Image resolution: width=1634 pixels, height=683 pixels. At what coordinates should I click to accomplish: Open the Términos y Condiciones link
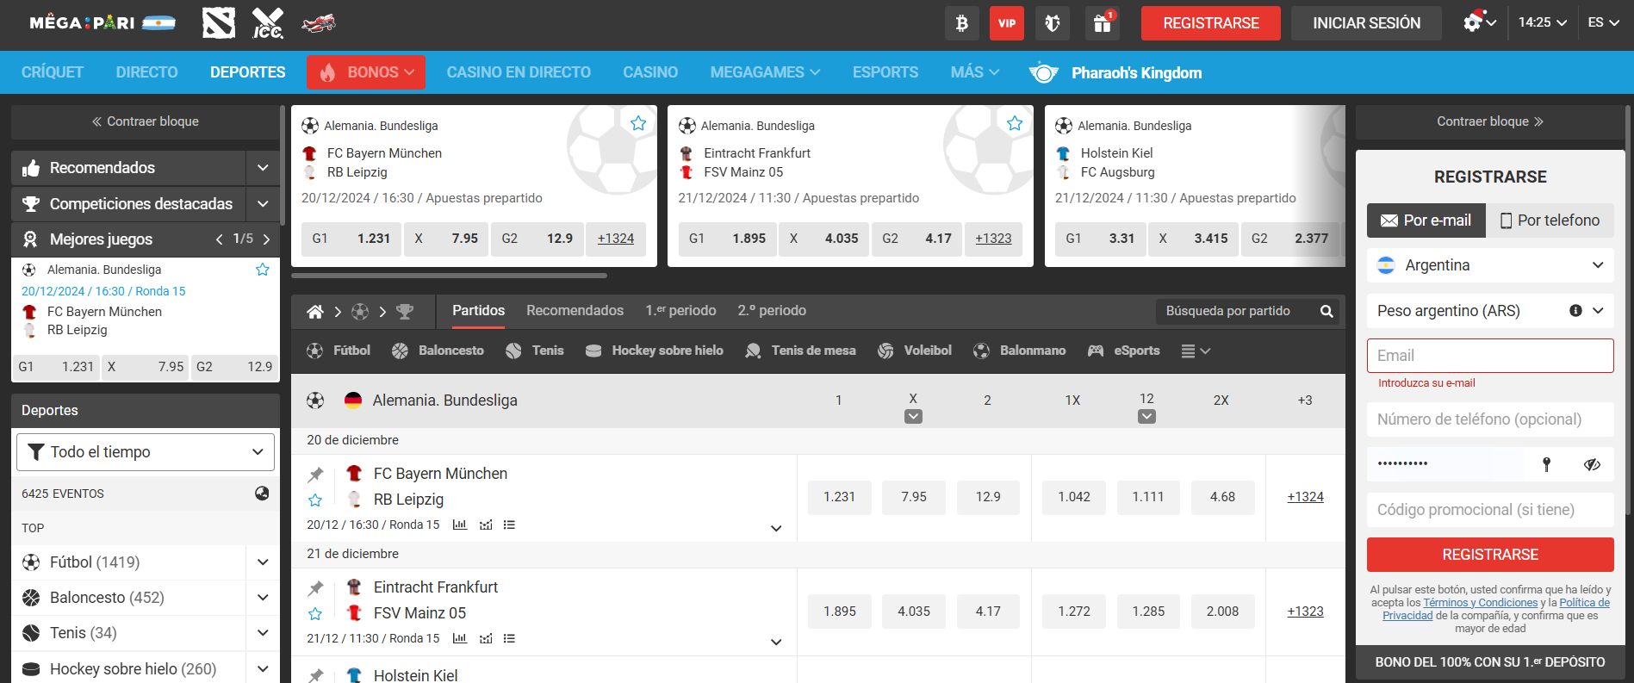click(x=1480, y=603)
